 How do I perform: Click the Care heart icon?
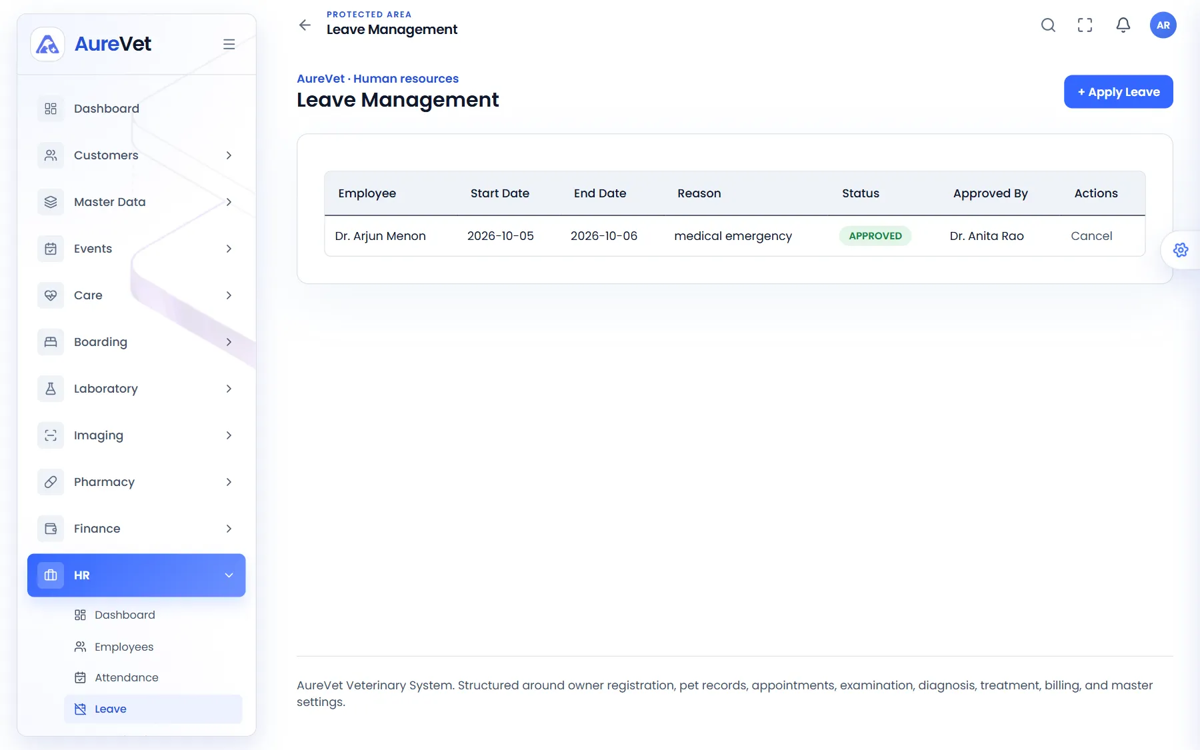click(51, 295)
